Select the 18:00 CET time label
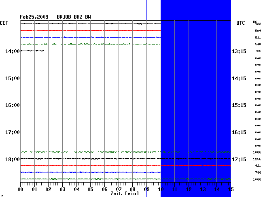This screenshot has width=263, height=200. coord(13,159)
